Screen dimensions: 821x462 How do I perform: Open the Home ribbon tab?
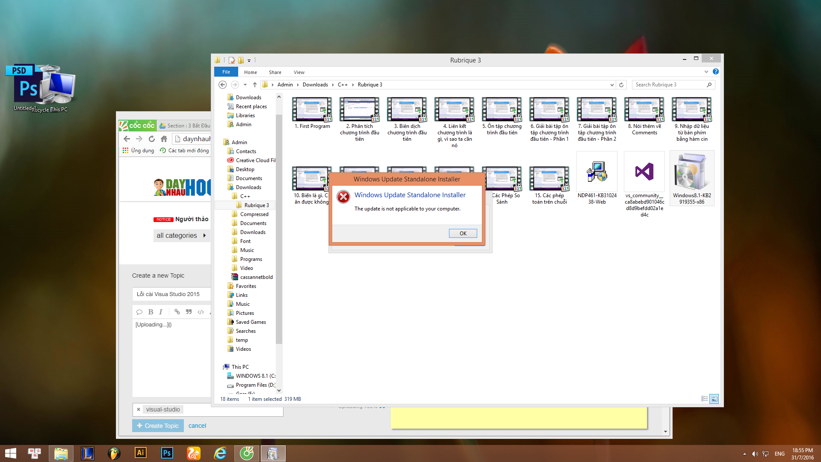[x=251, y=72]
